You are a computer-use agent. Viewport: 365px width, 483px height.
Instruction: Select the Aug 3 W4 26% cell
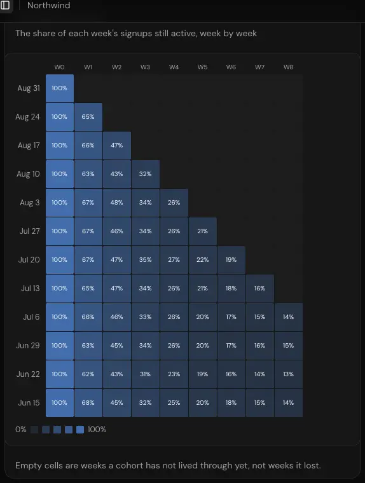[174, 203]
